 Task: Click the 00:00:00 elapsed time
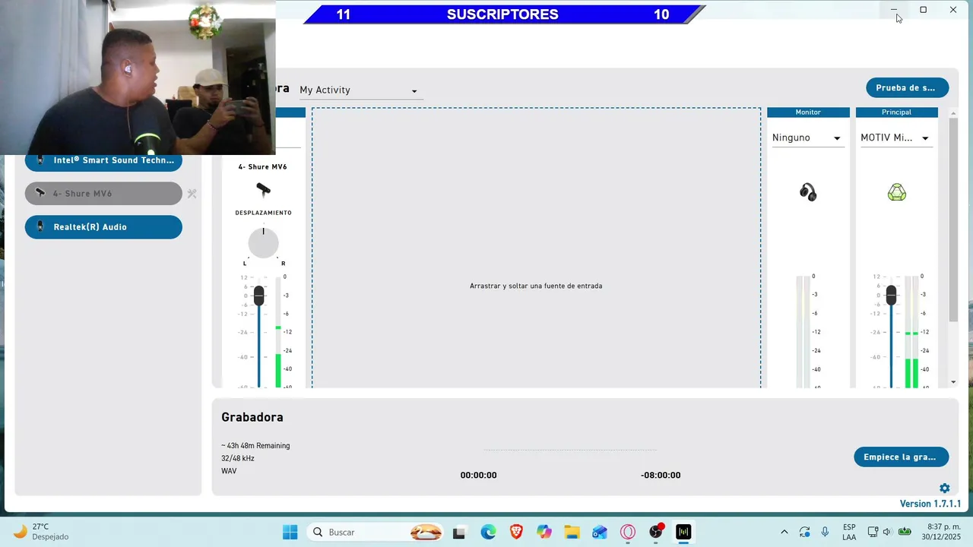click(478, 476)
